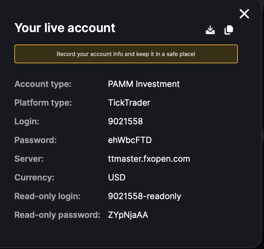
Task: Click the 'Currency:' label
Action: coord(34,178)
